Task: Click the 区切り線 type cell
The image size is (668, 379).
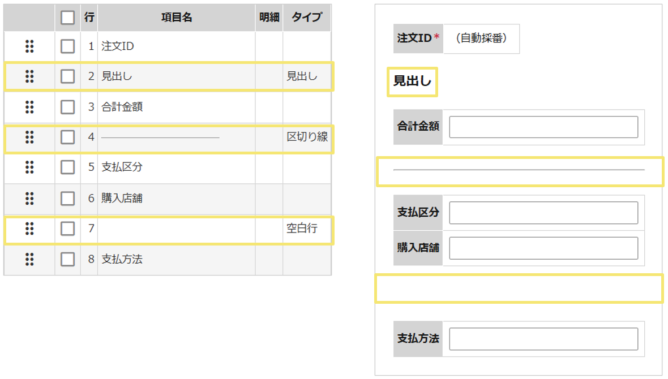Action: click(x=307, y=137)
